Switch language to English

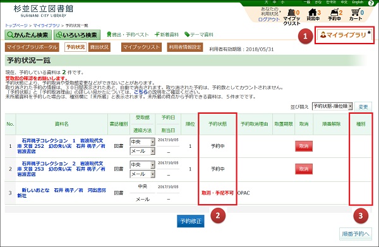click(358, 2)
